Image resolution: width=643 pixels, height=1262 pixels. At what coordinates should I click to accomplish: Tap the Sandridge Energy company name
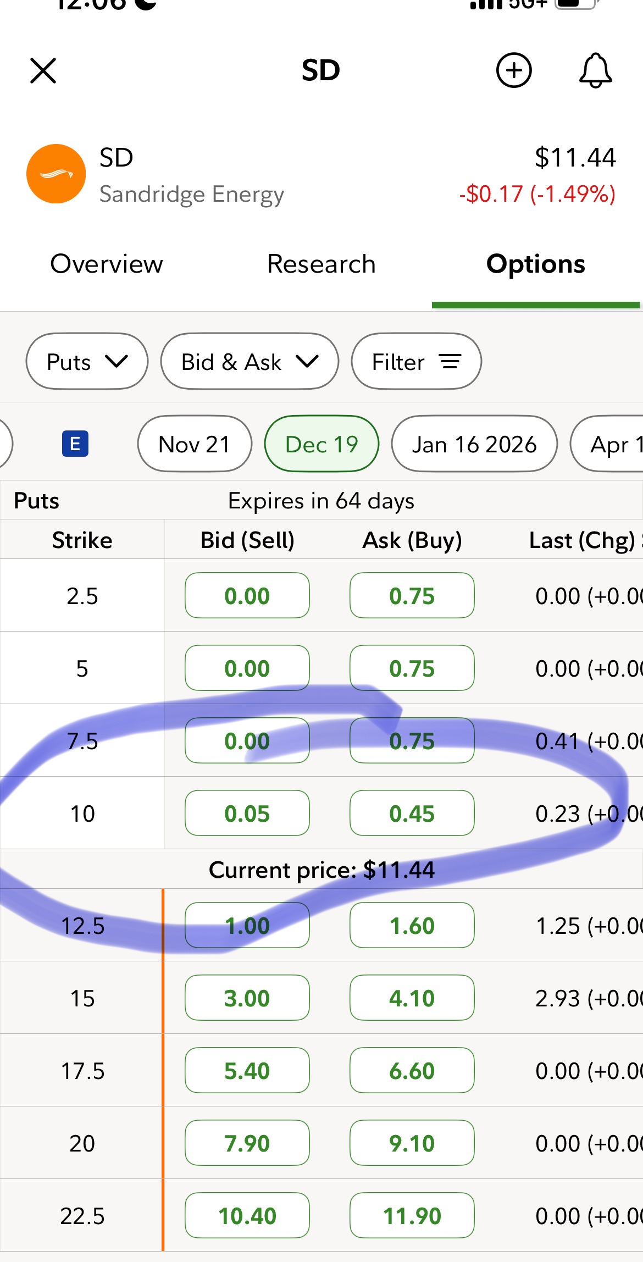(x=192, y=194)
